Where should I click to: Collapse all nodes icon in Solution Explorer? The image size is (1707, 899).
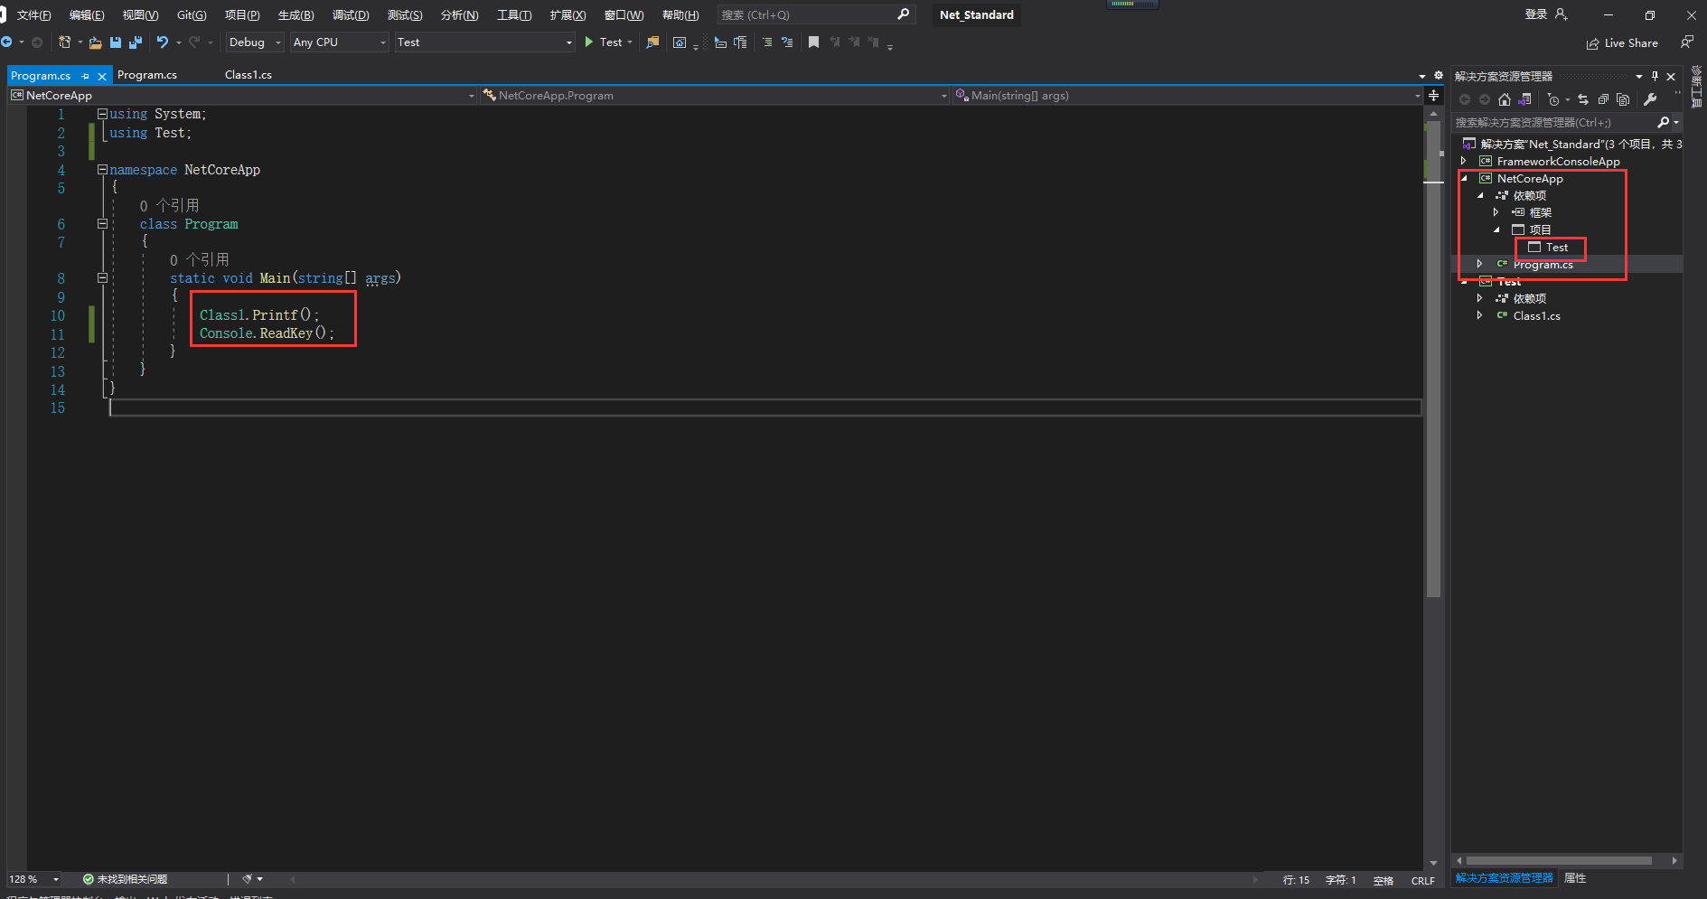pyautogui.click(x=1603, y=99)
